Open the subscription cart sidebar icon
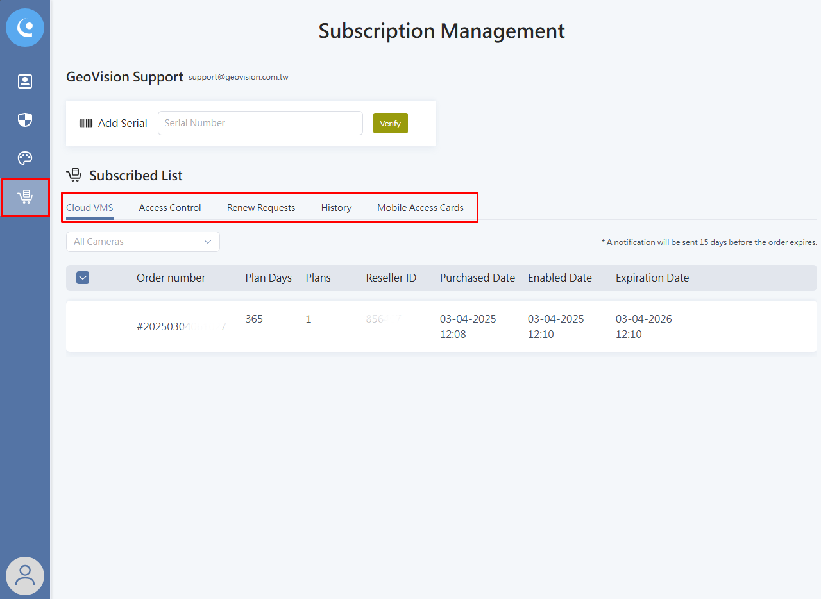821x599 pixels. pyautogui.click(x=25, y=197)
